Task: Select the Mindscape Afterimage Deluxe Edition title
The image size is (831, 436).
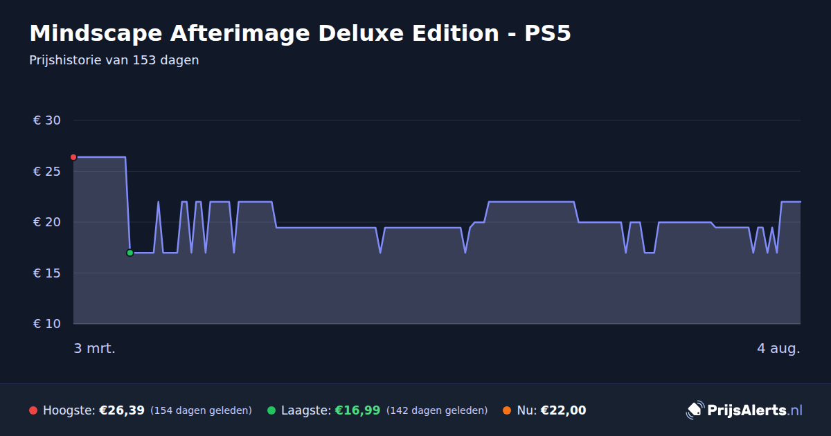Action: coord(300,33)
